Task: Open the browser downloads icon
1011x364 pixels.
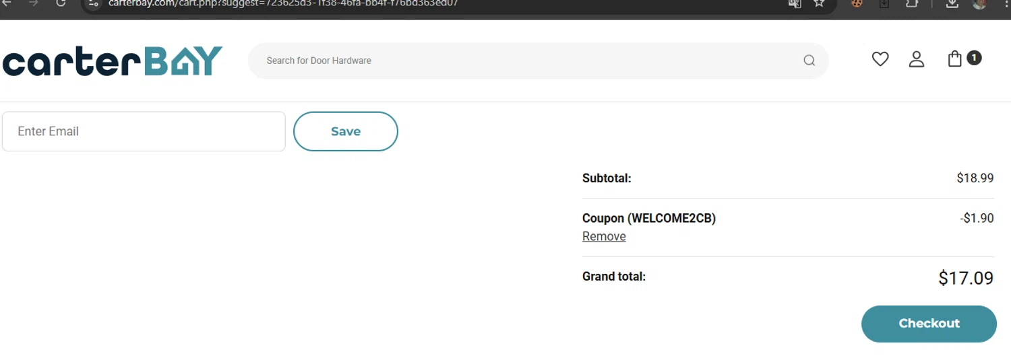Action: pyautogui.click(x=952, y=3)
